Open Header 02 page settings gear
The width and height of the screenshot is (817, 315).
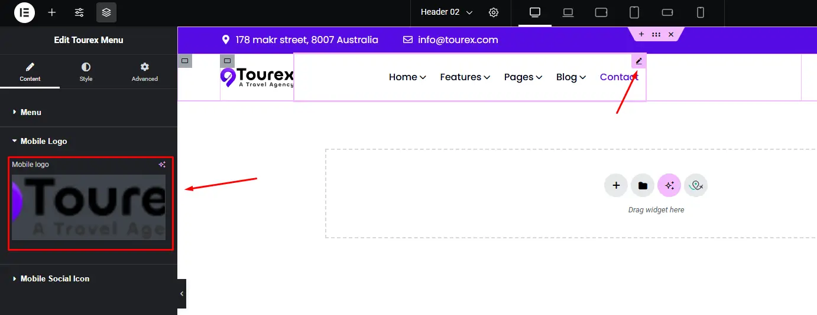click(x=494, y=12)
